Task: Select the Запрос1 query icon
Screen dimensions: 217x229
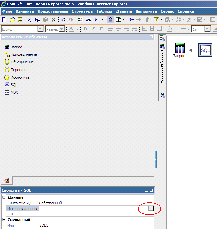Action: [x=180, y=49]
